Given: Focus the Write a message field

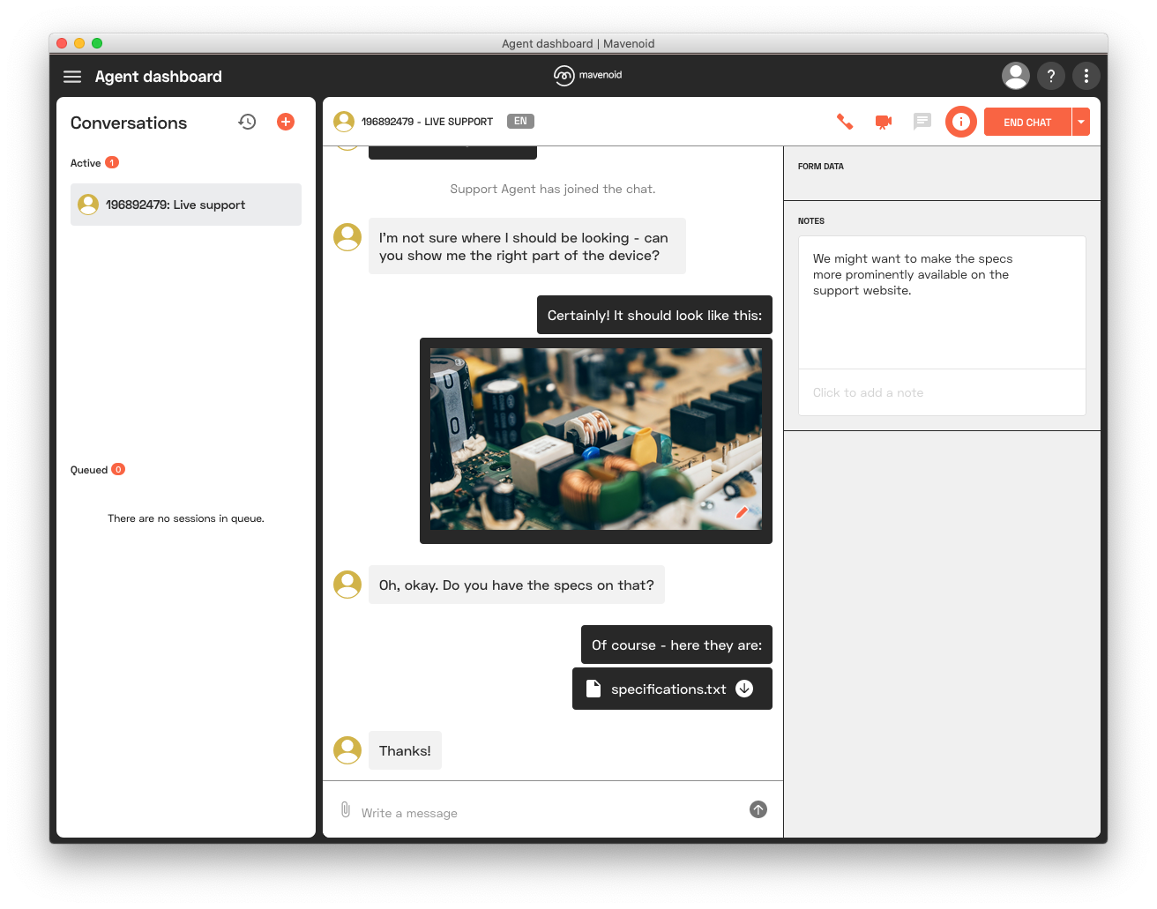Looking at the screenshot, I should [x=547, y=813].
